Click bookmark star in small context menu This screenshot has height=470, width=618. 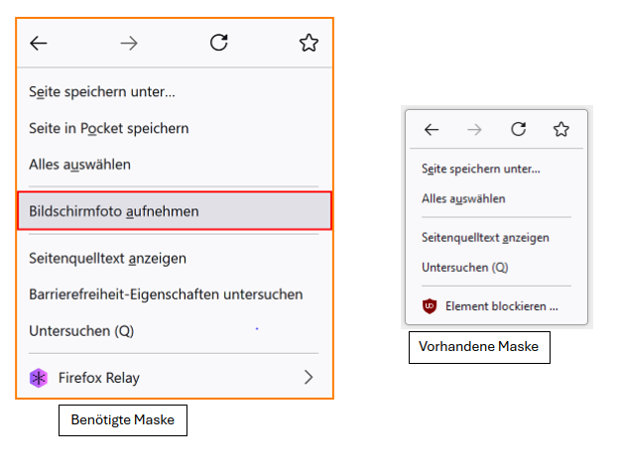[561, 129]
